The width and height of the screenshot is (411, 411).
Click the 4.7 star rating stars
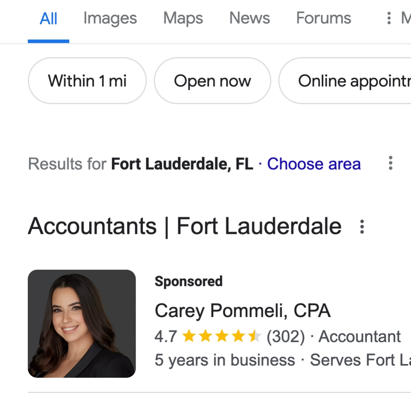[221, 336]
